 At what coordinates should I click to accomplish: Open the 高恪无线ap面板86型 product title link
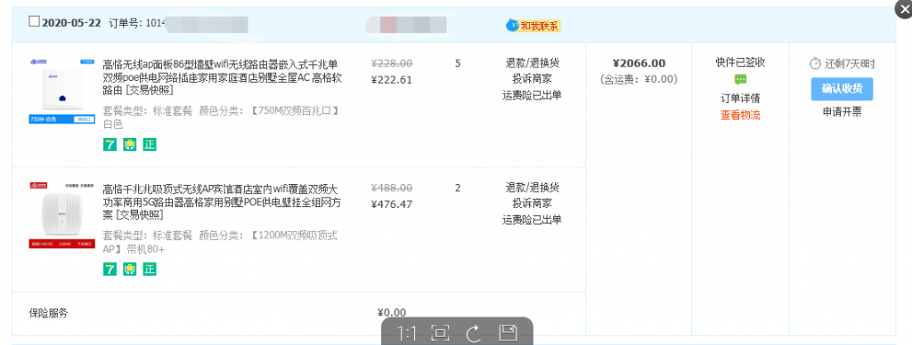click(221, 77)
